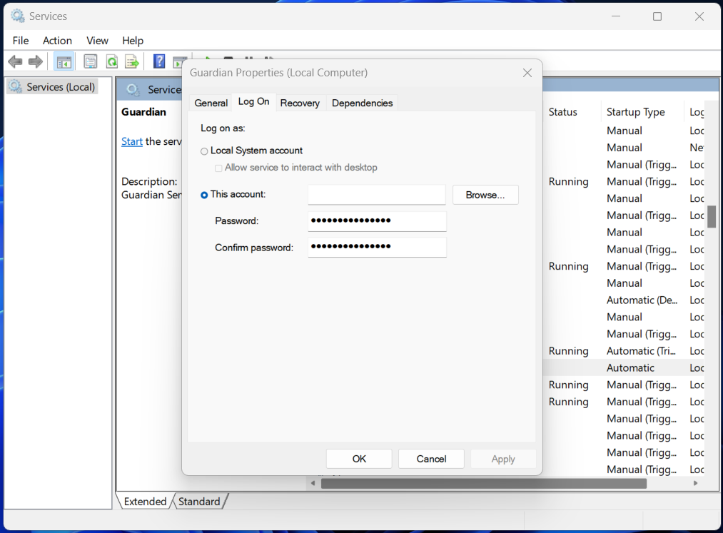
Task: Click the "Description:" label in Extended pane
Action: (x=149, y=181)
